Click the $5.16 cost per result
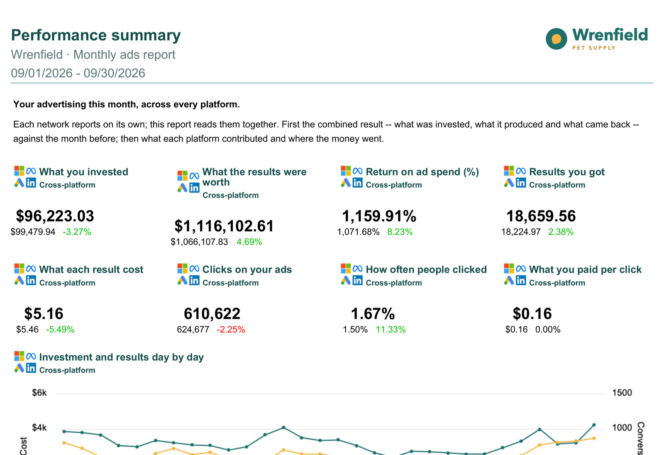The height and width of the screenshot is (455, 664). click(44, 313)
